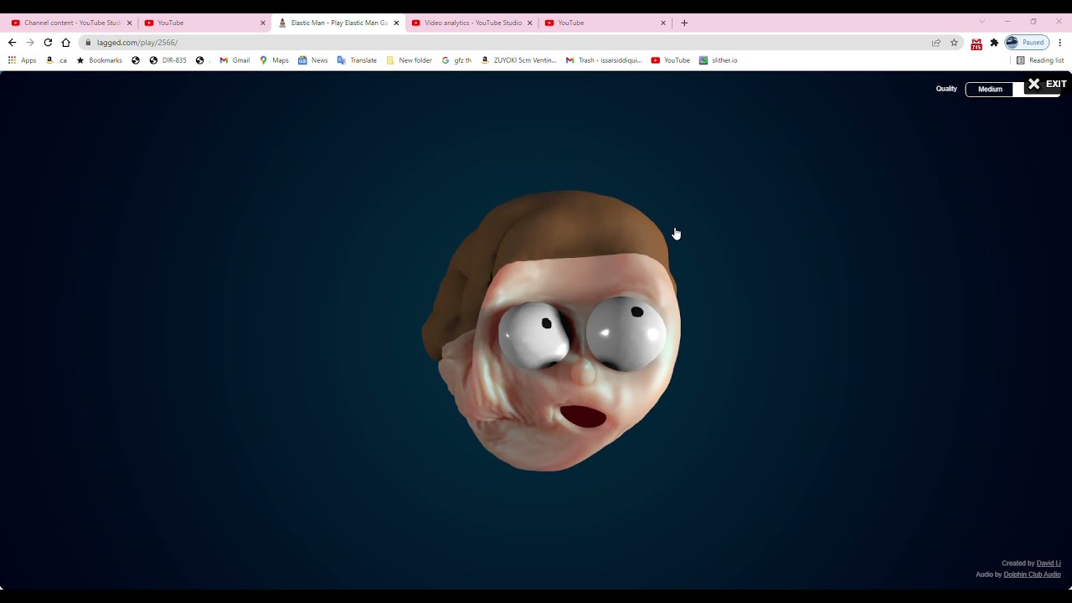This screenshot has height=603, width=1072.
Task: Expand the tab search chevron
Action: tap(982, 22)
